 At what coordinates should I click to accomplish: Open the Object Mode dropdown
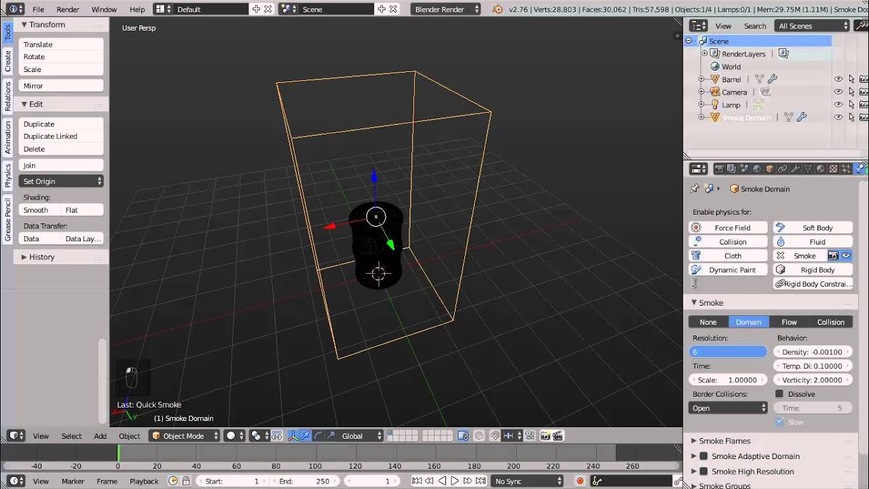click(185, 436)
